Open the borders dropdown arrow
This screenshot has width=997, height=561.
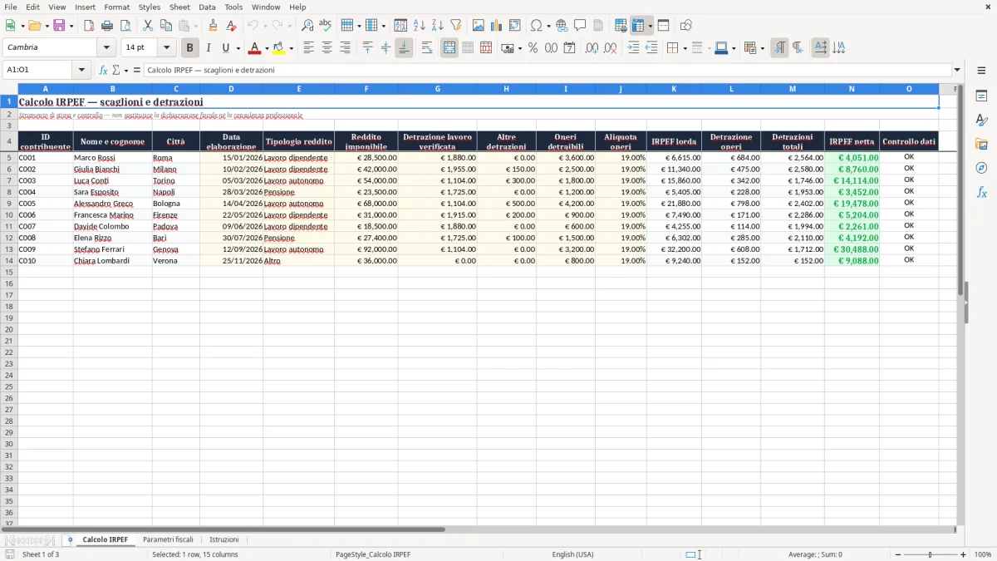point(685,48)
